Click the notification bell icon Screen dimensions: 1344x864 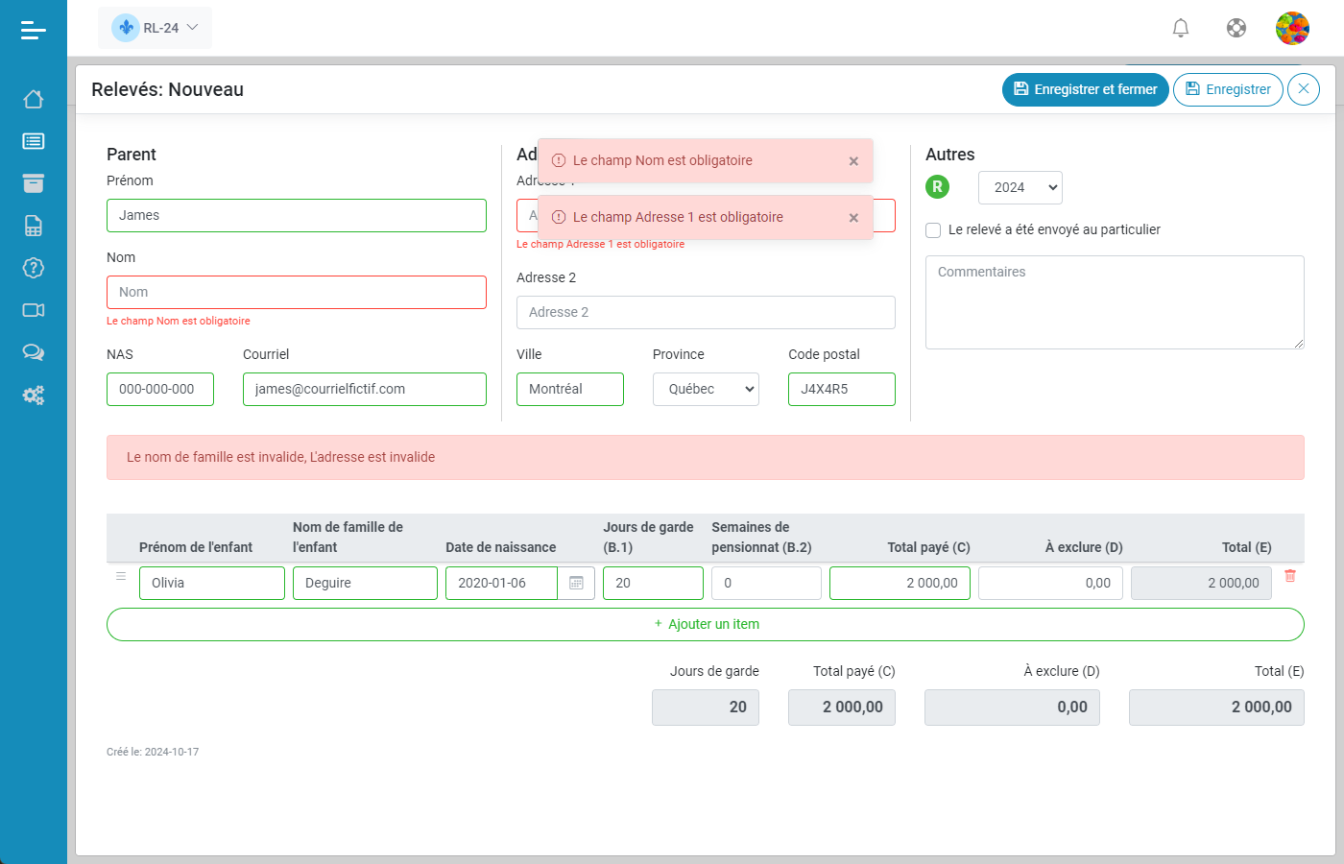click(x=1181, y=28)
